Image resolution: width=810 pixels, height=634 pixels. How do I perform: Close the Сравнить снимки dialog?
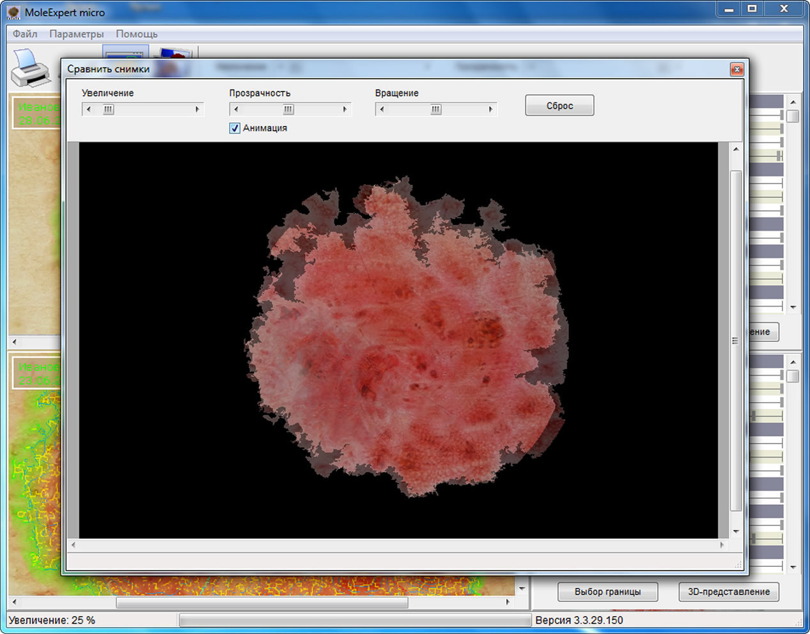click(737, 69)
